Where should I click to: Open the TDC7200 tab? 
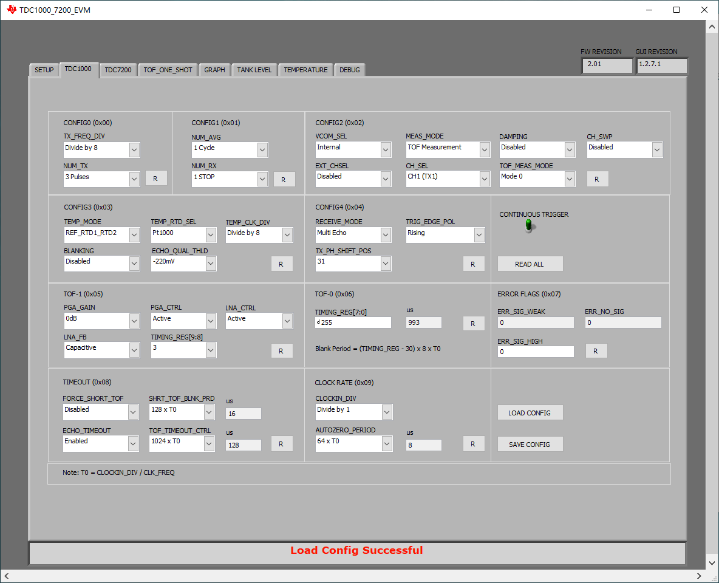click(x=118, y=70)
